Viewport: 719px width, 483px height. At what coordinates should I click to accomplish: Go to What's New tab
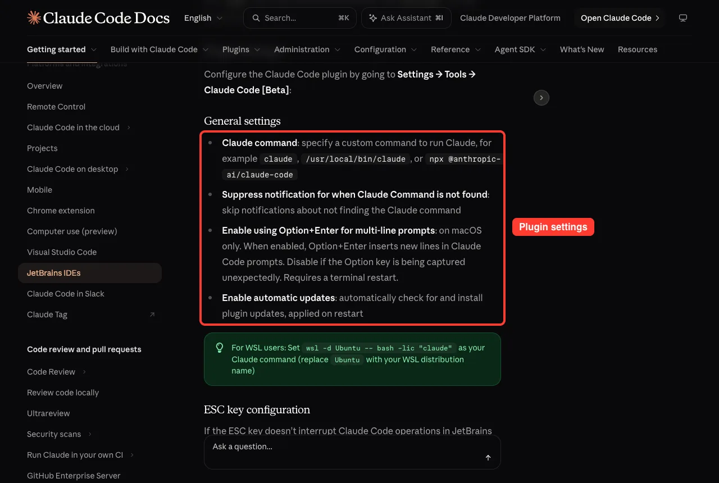[582, 49]
